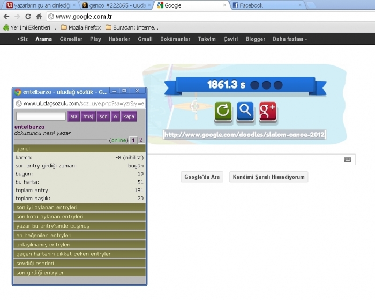The height and width of the screenshot is (300, 375).
Task: Click the Google'da Ara button
Action: [x=202, y=177]
